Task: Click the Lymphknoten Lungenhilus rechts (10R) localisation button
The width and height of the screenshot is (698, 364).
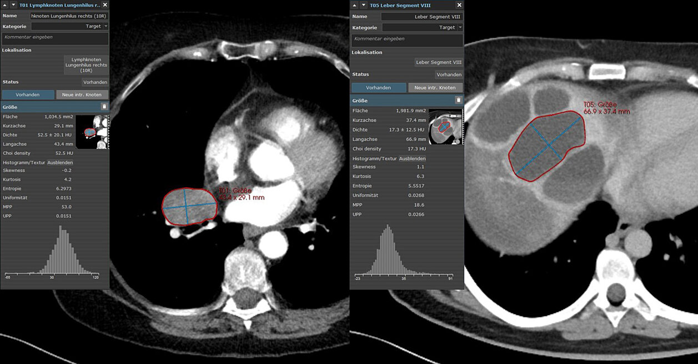Action: 86,66
